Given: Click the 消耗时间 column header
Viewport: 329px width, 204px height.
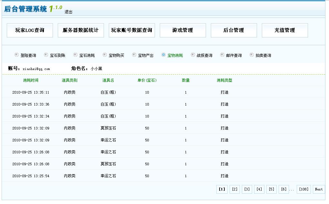Looking at the screenshot, I should (x=31, y=80).
